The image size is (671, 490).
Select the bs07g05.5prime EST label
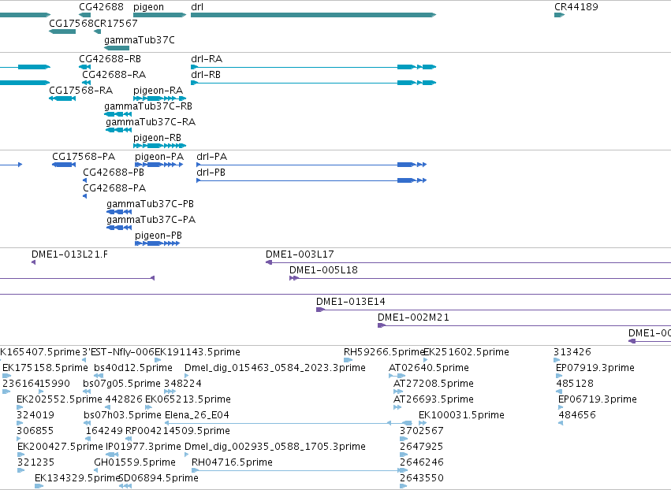[122, 384]
